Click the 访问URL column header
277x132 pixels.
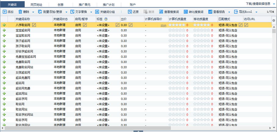click(257, 19)
